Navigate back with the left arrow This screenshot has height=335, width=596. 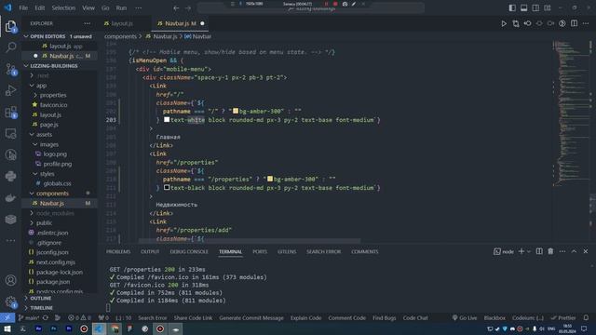click(176, 7)
